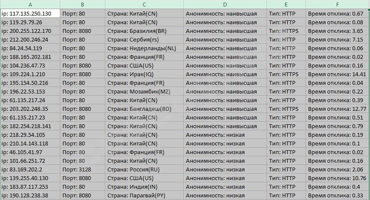Click cell containing ip 200.255.122.170
The width and height of the screenshot is (370, 200).
coord(30,31)
